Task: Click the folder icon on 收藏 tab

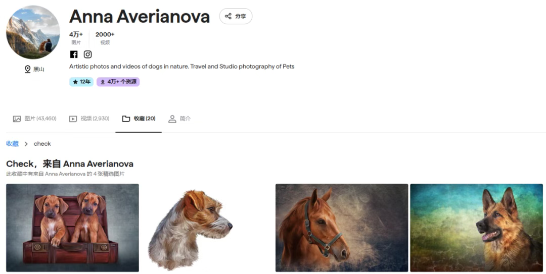Action: click(x=126, y=119)
